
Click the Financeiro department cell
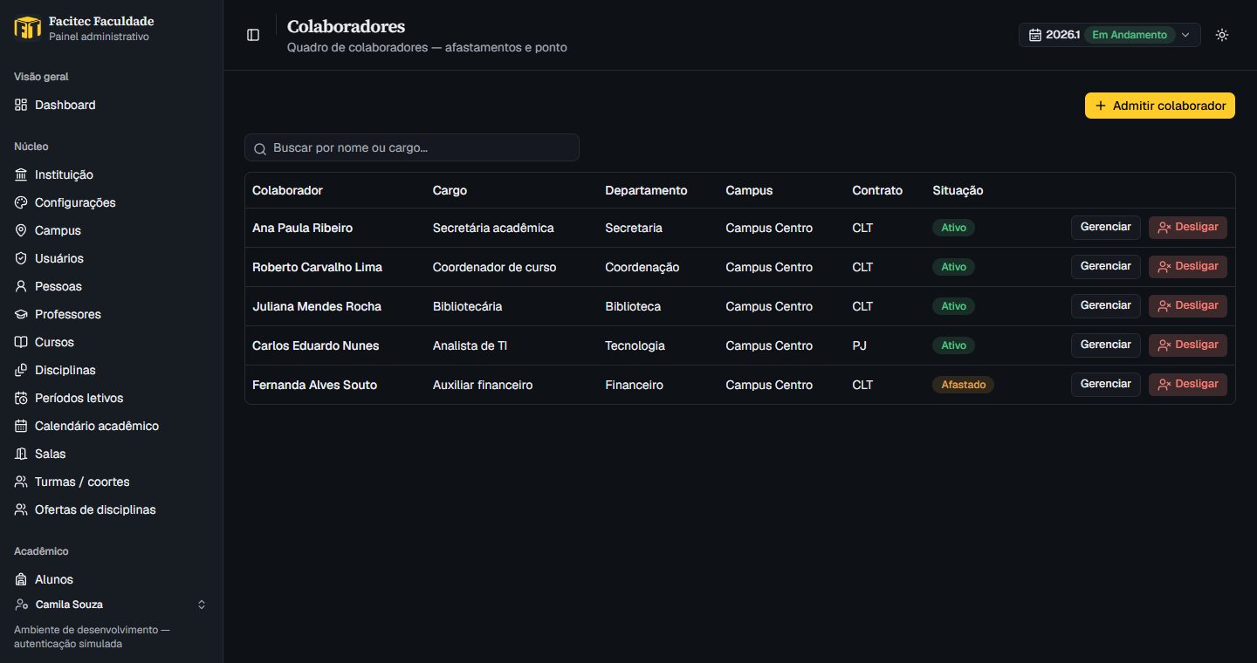click(x=634, y=385)
